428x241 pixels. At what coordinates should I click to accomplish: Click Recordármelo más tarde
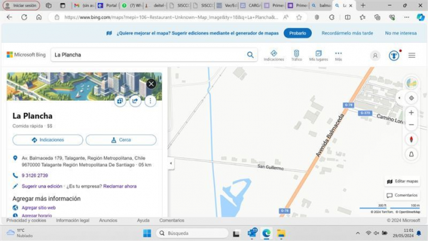pos(347,33)
